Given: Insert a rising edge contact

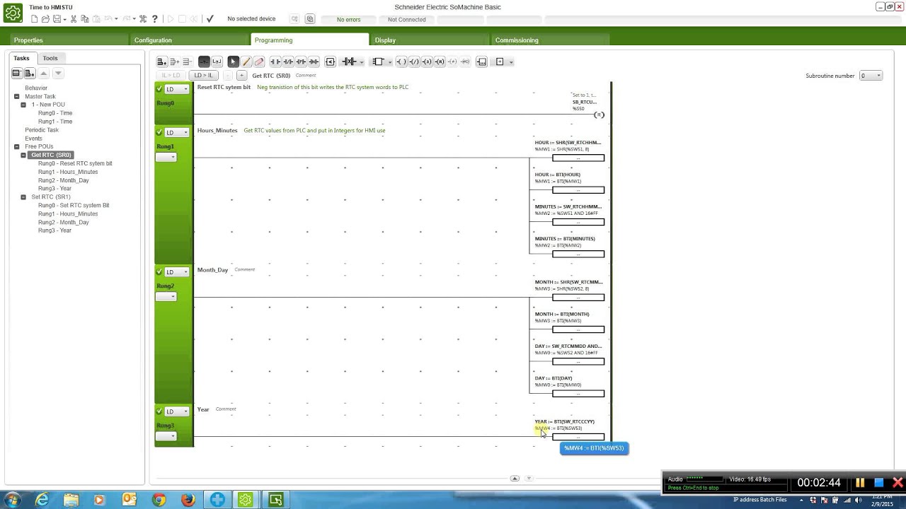Looking at the screenshot, I should click(x=301, y=62).
